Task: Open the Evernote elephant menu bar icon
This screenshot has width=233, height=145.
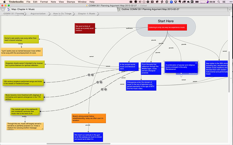Action: tap(180, 2)
